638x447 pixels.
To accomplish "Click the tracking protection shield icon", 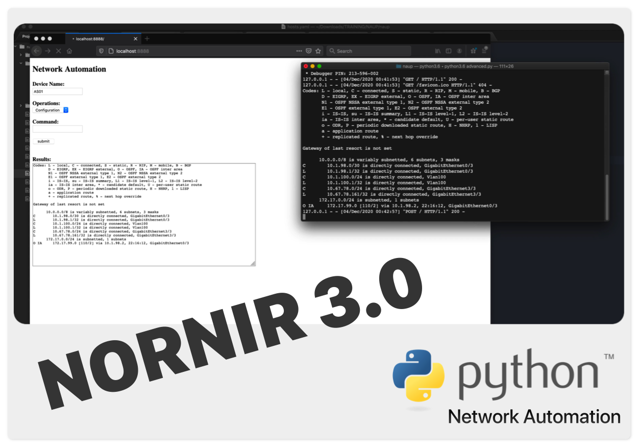I will [101, 51].
